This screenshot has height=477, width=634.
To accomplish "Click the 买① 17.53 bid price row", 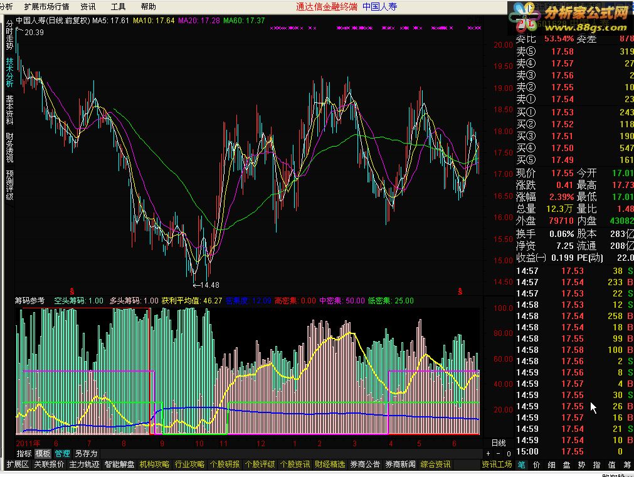I will (574, 112).
